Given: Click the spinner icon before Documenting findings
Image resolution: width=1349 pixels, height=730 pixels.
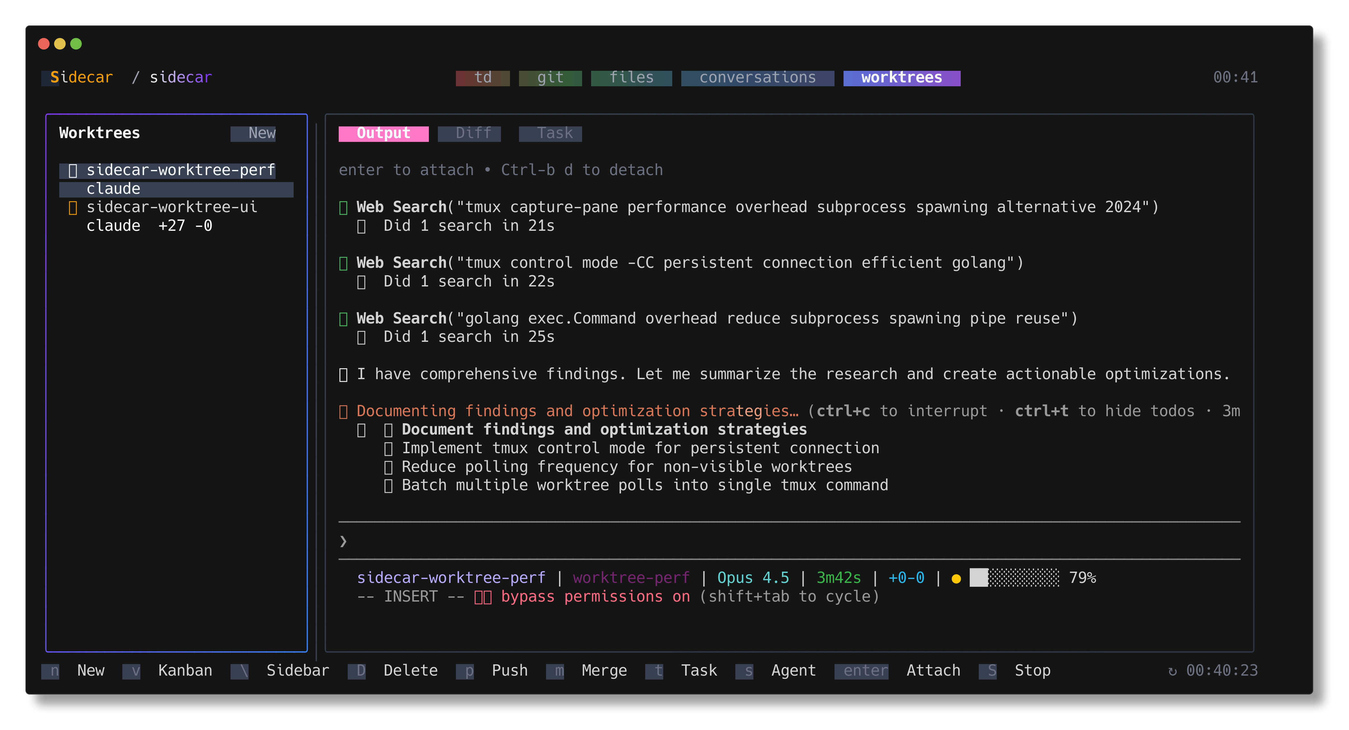Looking at the screenshot, I should [344, 412].
